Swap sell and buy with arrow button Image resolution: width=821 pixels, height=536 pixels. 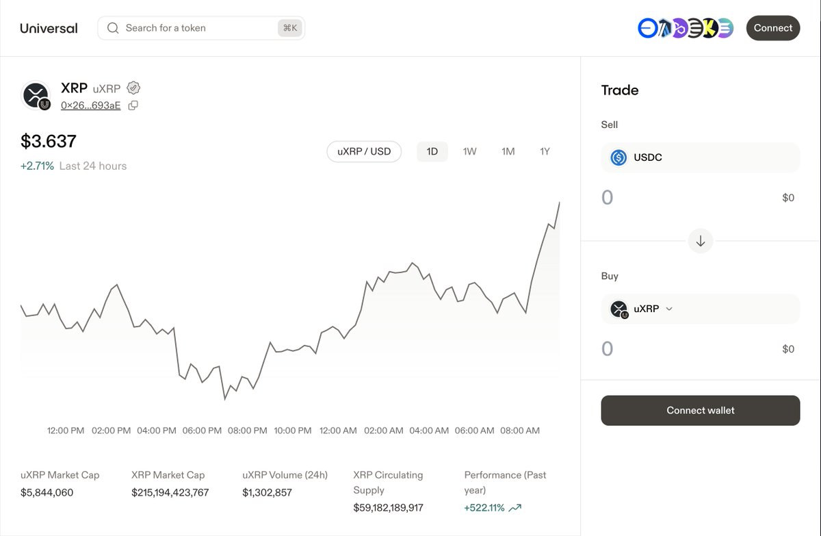tap(701, 241)
